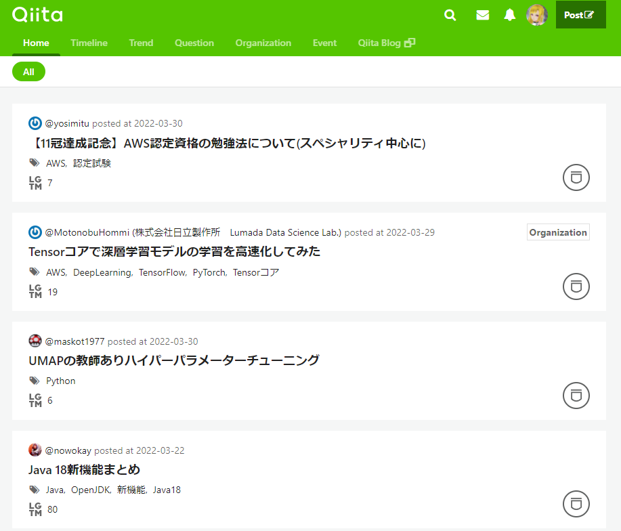621x531 pixels.
Task: Open the Question tab
Action: pyautogui.click(x=194, y=43)
